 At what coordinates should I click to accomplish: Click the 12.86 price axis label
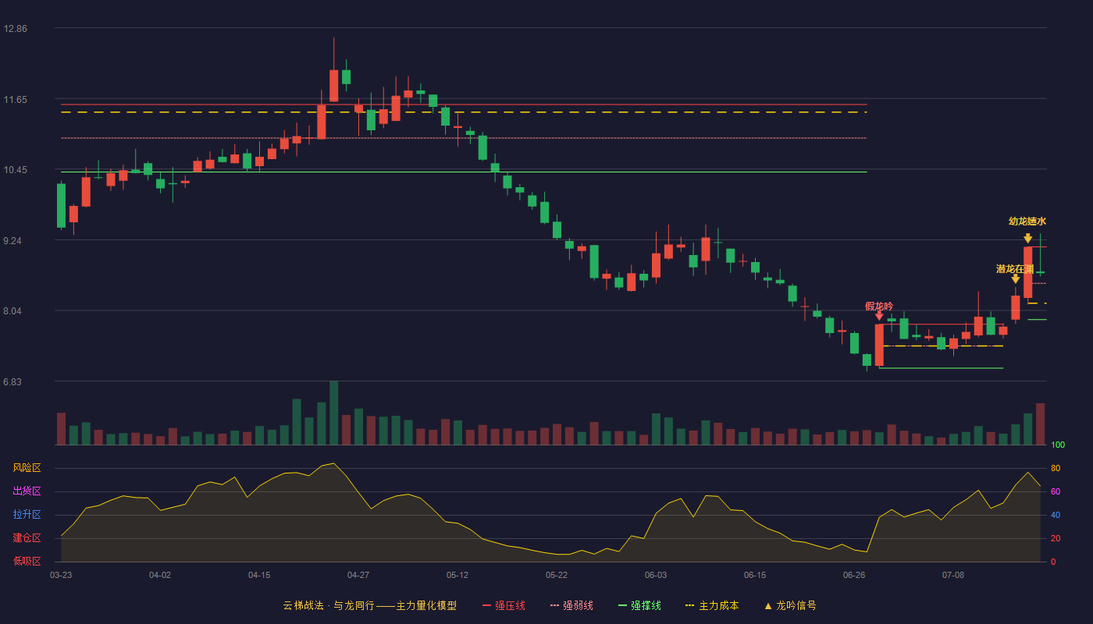point(15,29)
